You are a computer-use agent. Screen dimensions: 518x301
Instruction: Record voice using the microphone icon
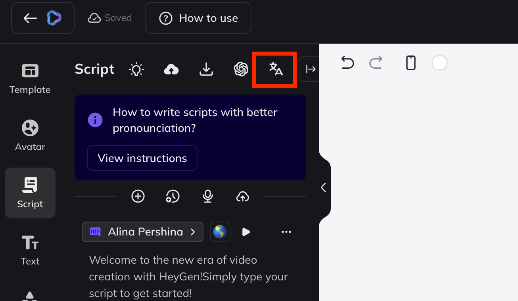(x=207, y=196)
